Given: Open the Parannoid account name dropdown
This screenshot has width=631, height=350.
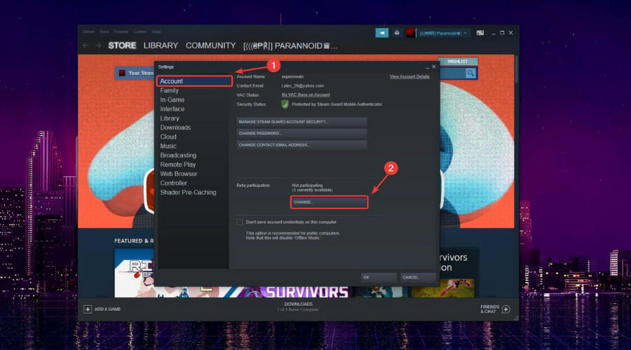Looking at the screenshot, I should [x=443, y=33].
